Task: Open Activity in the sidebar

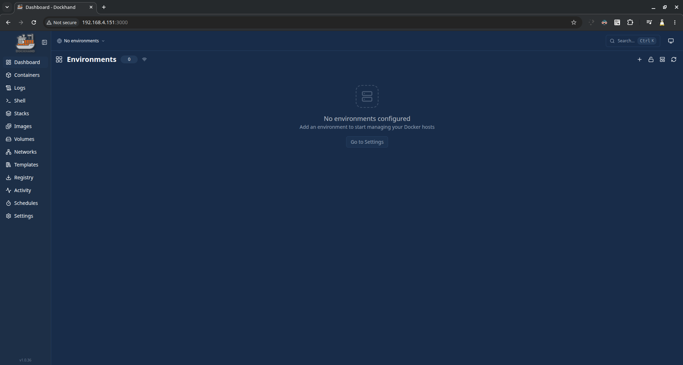Action: (x=25, y=190)
